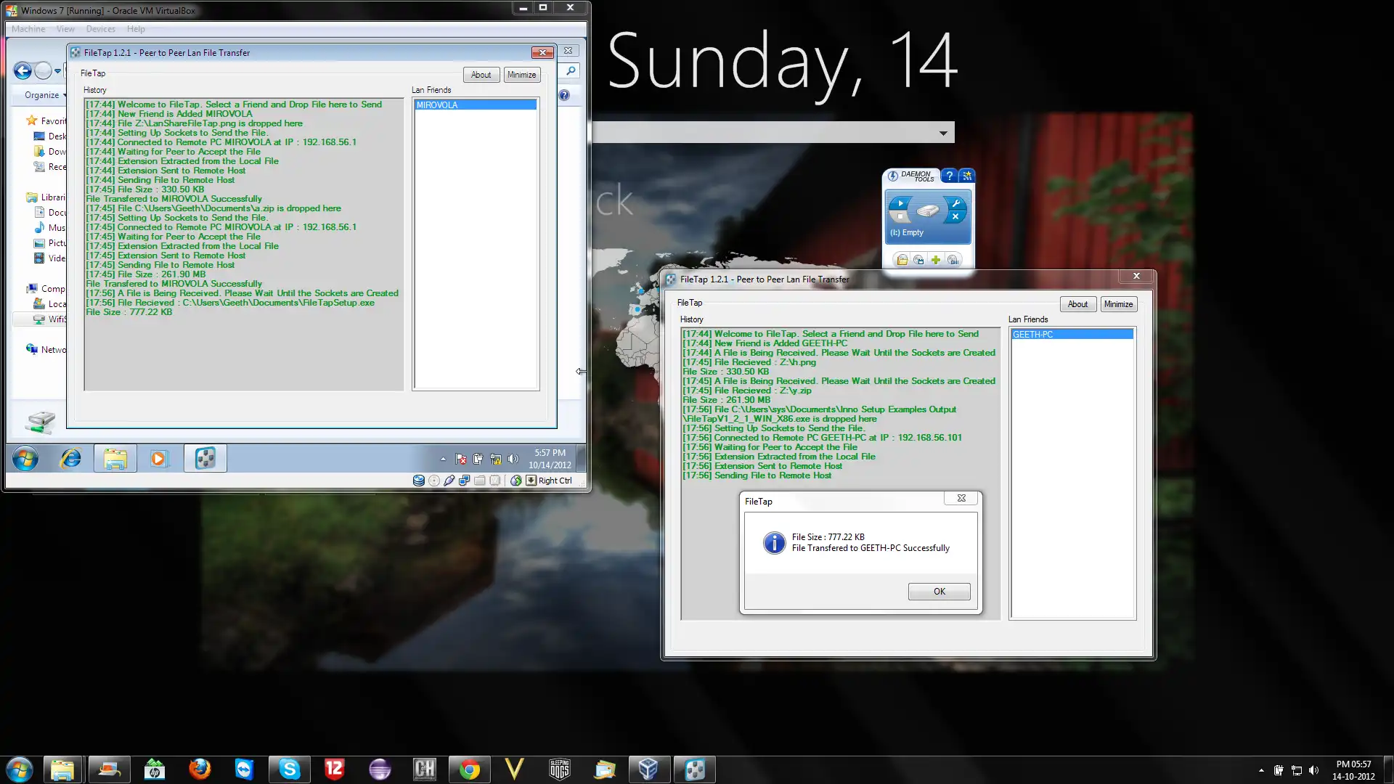Click the host clock showing PM 05:57

[1353, 770]
